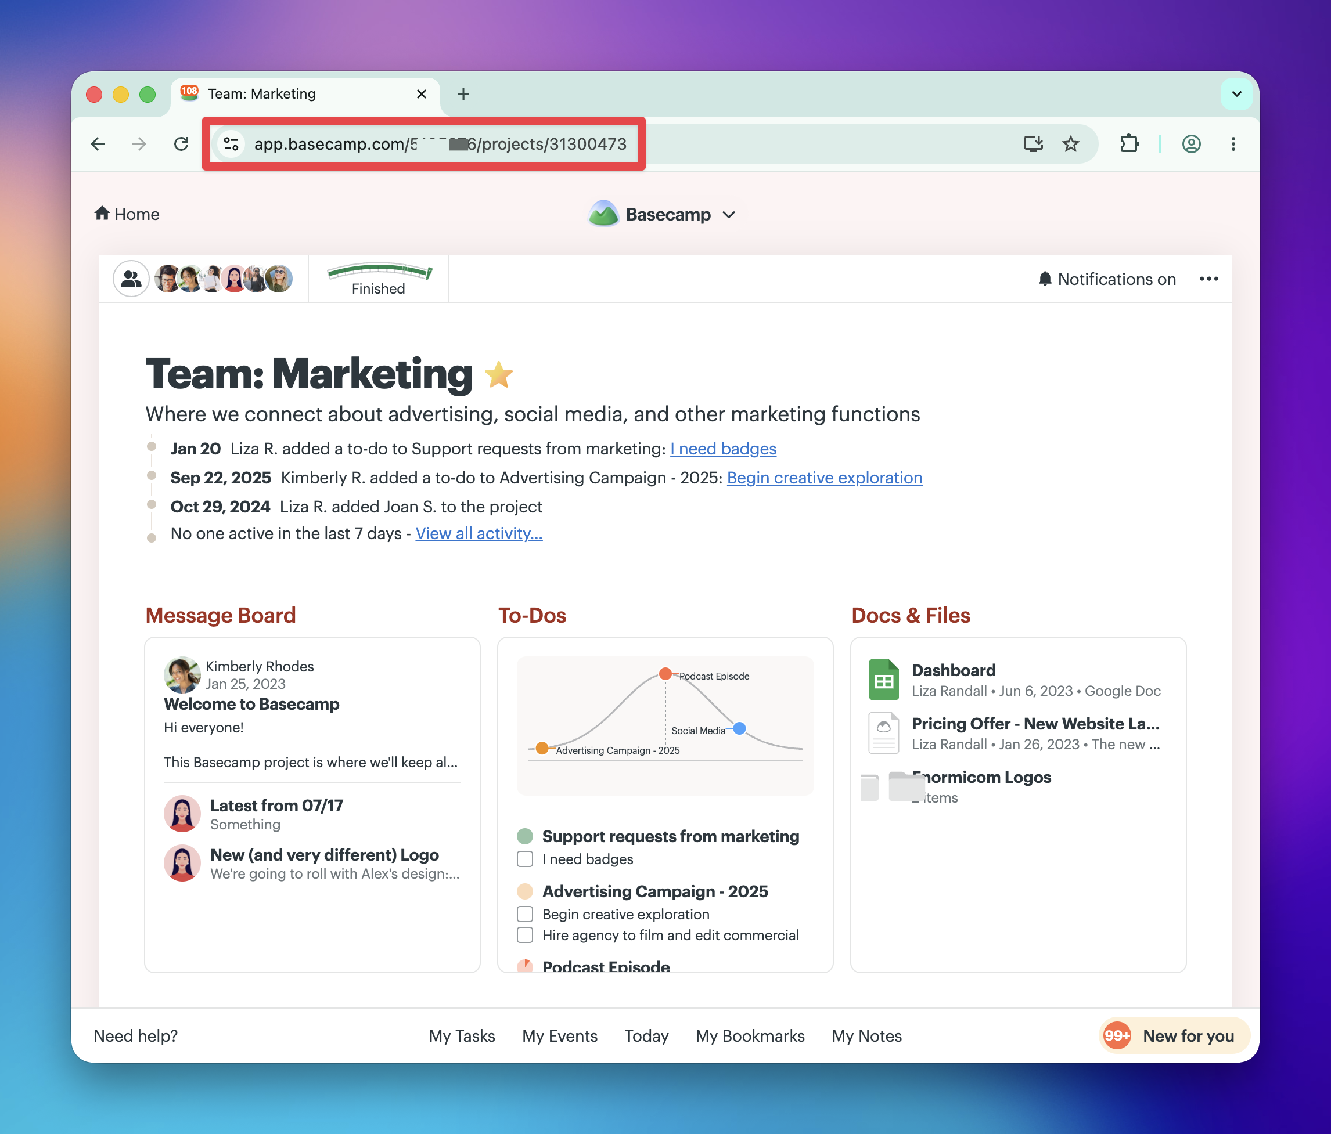This screenshot has width=1331, height=1134.
Task: Toggle Notifications on bell
Action: point(1107,279)
